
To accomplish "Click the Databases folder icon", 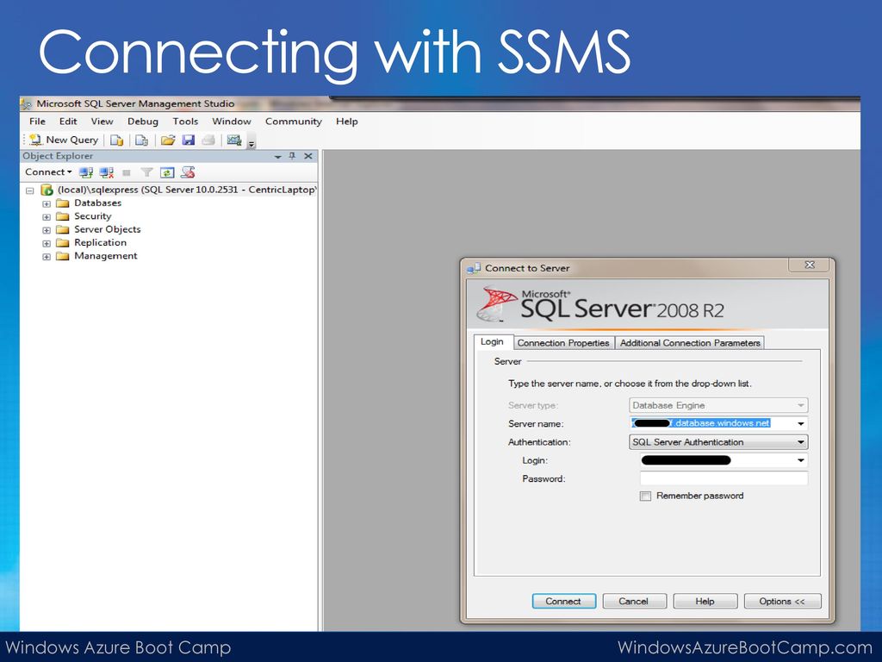I will [62, 203].
